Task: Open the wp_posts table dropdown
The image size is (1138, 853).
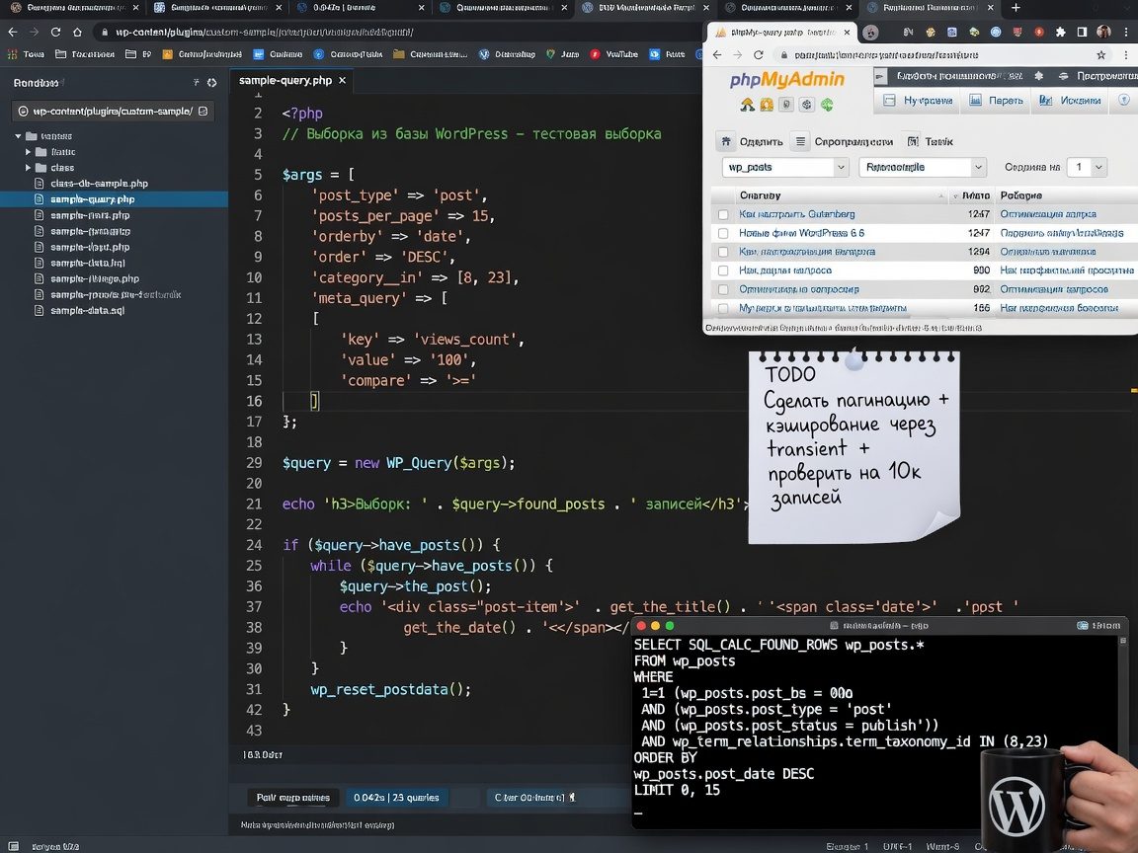Action: [785, 167]
